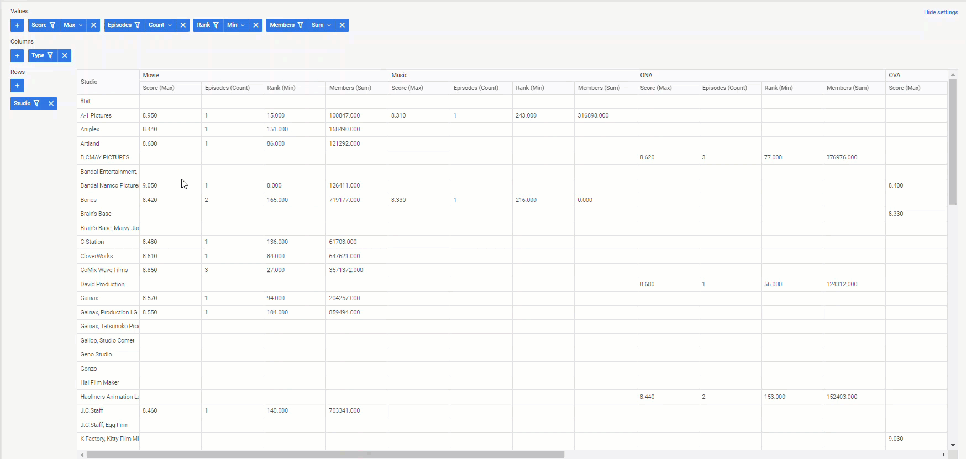This screenshot has height=459, width=966.
Task: Click the horizontal scrollbar right arrow
Action: point(943,455)
